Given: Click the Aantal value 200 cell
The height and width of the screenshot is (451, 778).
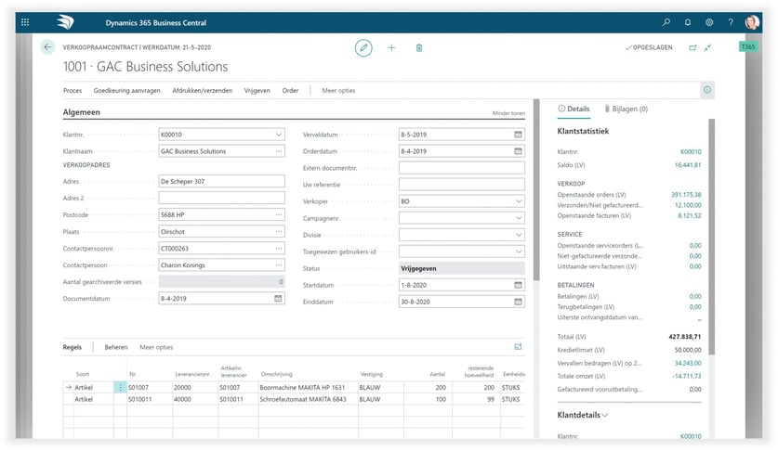Looking at the screenshot, I should [428, 388].
